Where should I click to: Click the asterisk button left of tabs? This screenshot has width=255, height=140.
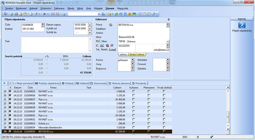point(4,83)
